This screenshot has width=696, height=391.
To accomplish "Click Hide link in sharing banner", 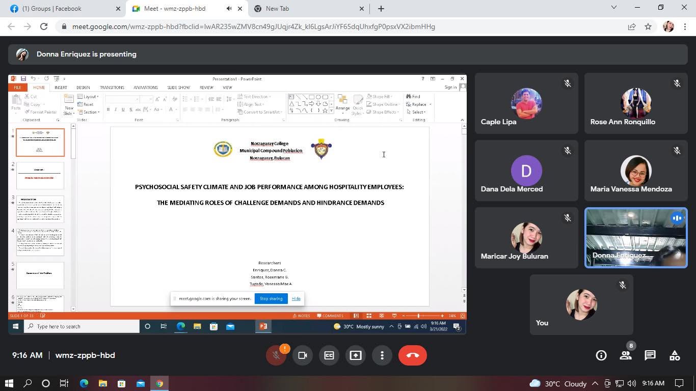I will pyautogui.click(x=296, y=298).
